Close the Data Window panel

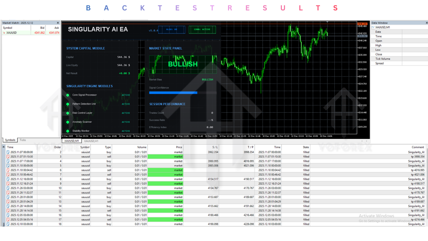(427, 23)
